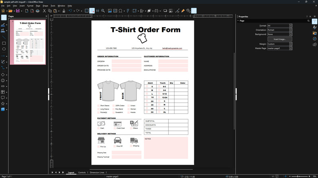The height and width of the screenshot is (178, 318).
Task: Click the Insert Image button
Action: point(280,39)
